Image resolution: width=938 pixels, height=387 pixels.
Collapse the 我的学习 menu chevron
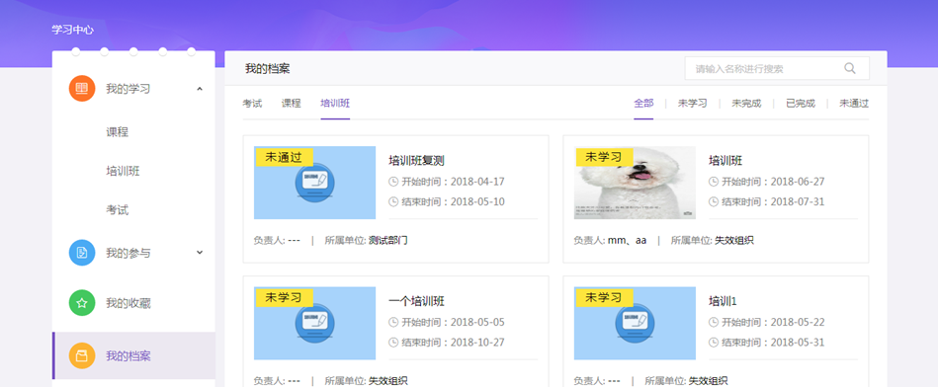pos(200,89)
